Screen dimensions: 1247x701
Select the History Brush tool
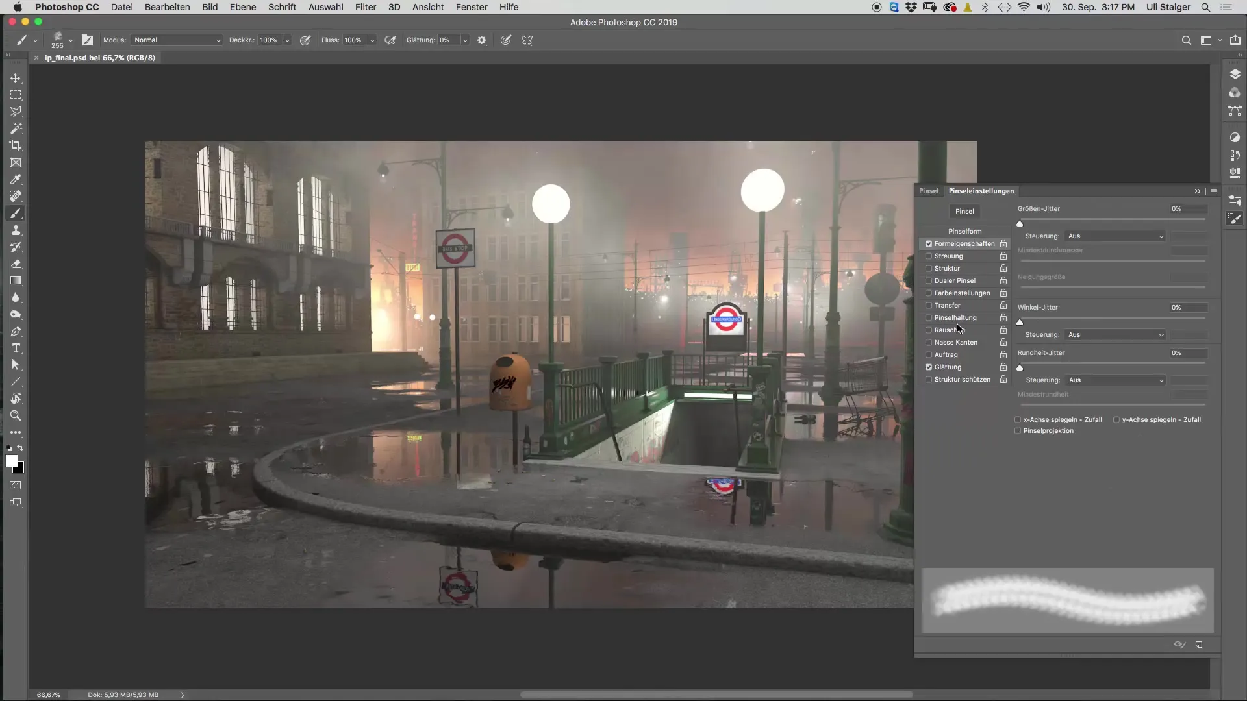[16, 247]
